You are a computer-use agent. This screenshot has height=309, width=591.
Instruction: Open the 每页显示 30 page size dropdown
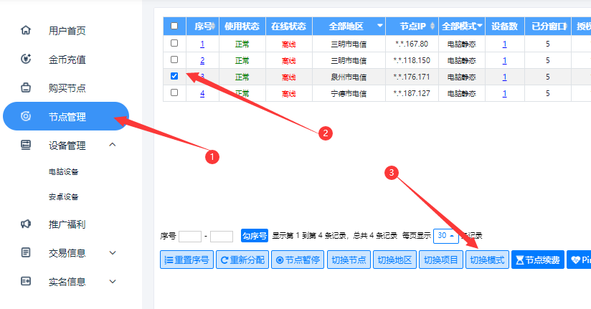click(x=446, y=236)
